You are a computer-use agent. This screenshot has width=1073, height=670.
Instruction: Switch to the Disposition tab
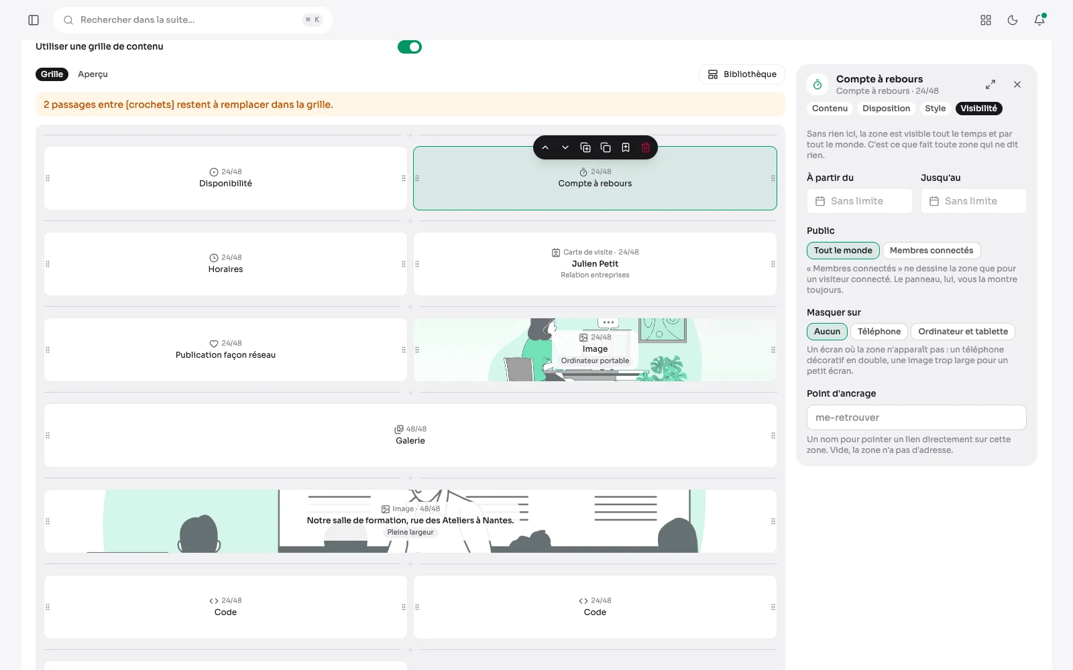[887, 109]
